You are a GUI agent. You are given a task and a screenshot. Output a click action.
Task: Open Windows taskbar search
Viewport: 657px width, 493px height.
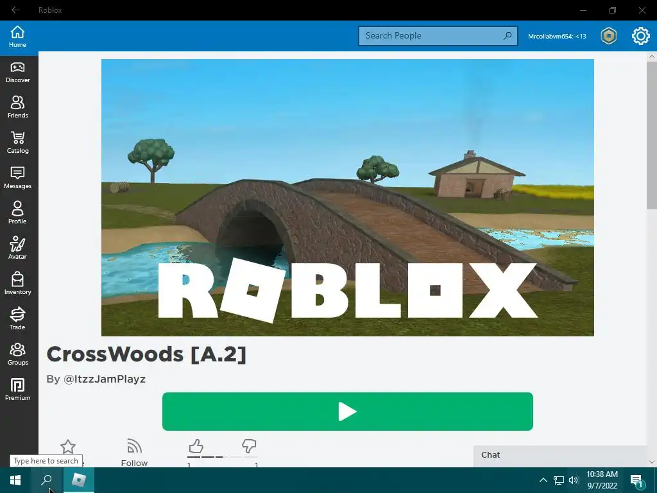[x=46, y=480]
